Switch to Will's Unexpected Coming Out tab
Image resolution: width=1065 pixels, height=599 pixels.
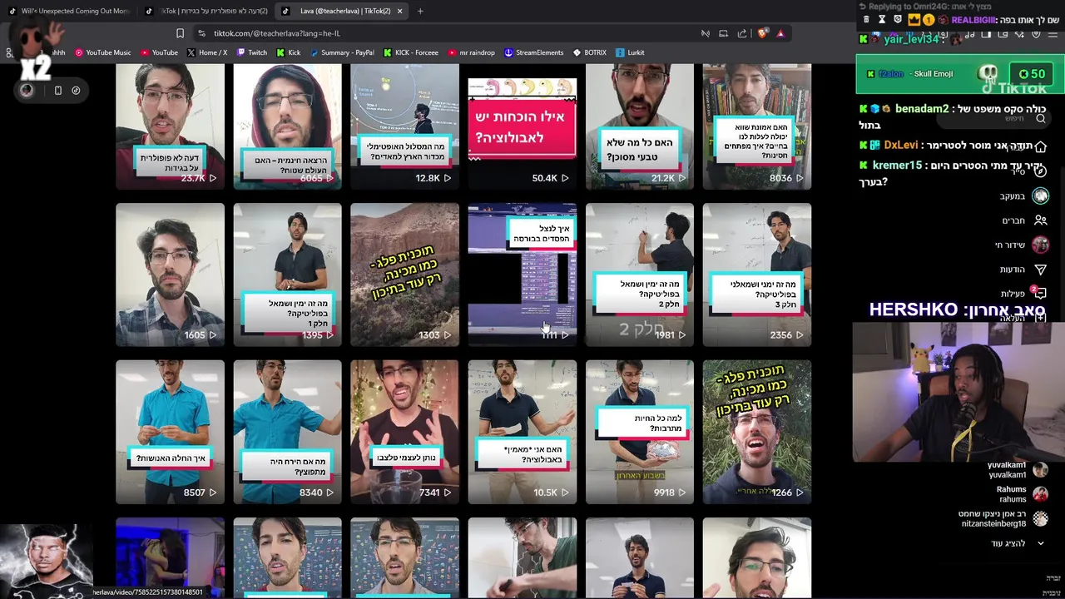tap(68, 11)
